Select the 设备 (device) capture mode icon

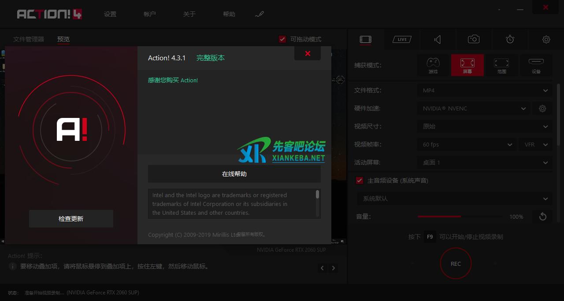pyautogui.click(x=536, y=65)
